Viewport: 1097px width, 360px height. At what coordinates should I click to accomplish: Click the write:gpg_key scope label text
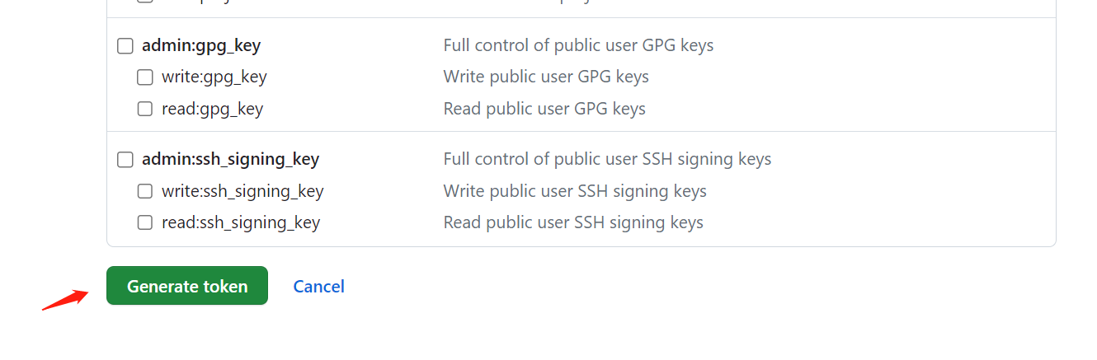pos(214,77)
